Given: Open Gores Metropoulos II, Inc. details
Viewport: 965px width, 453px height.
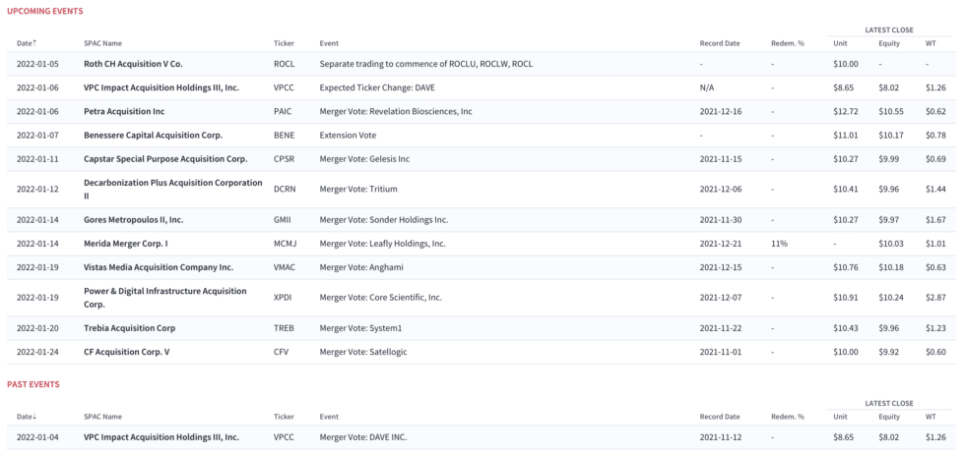Looking at the screenshot, I should pyautogui.click(x=133, y=220).
